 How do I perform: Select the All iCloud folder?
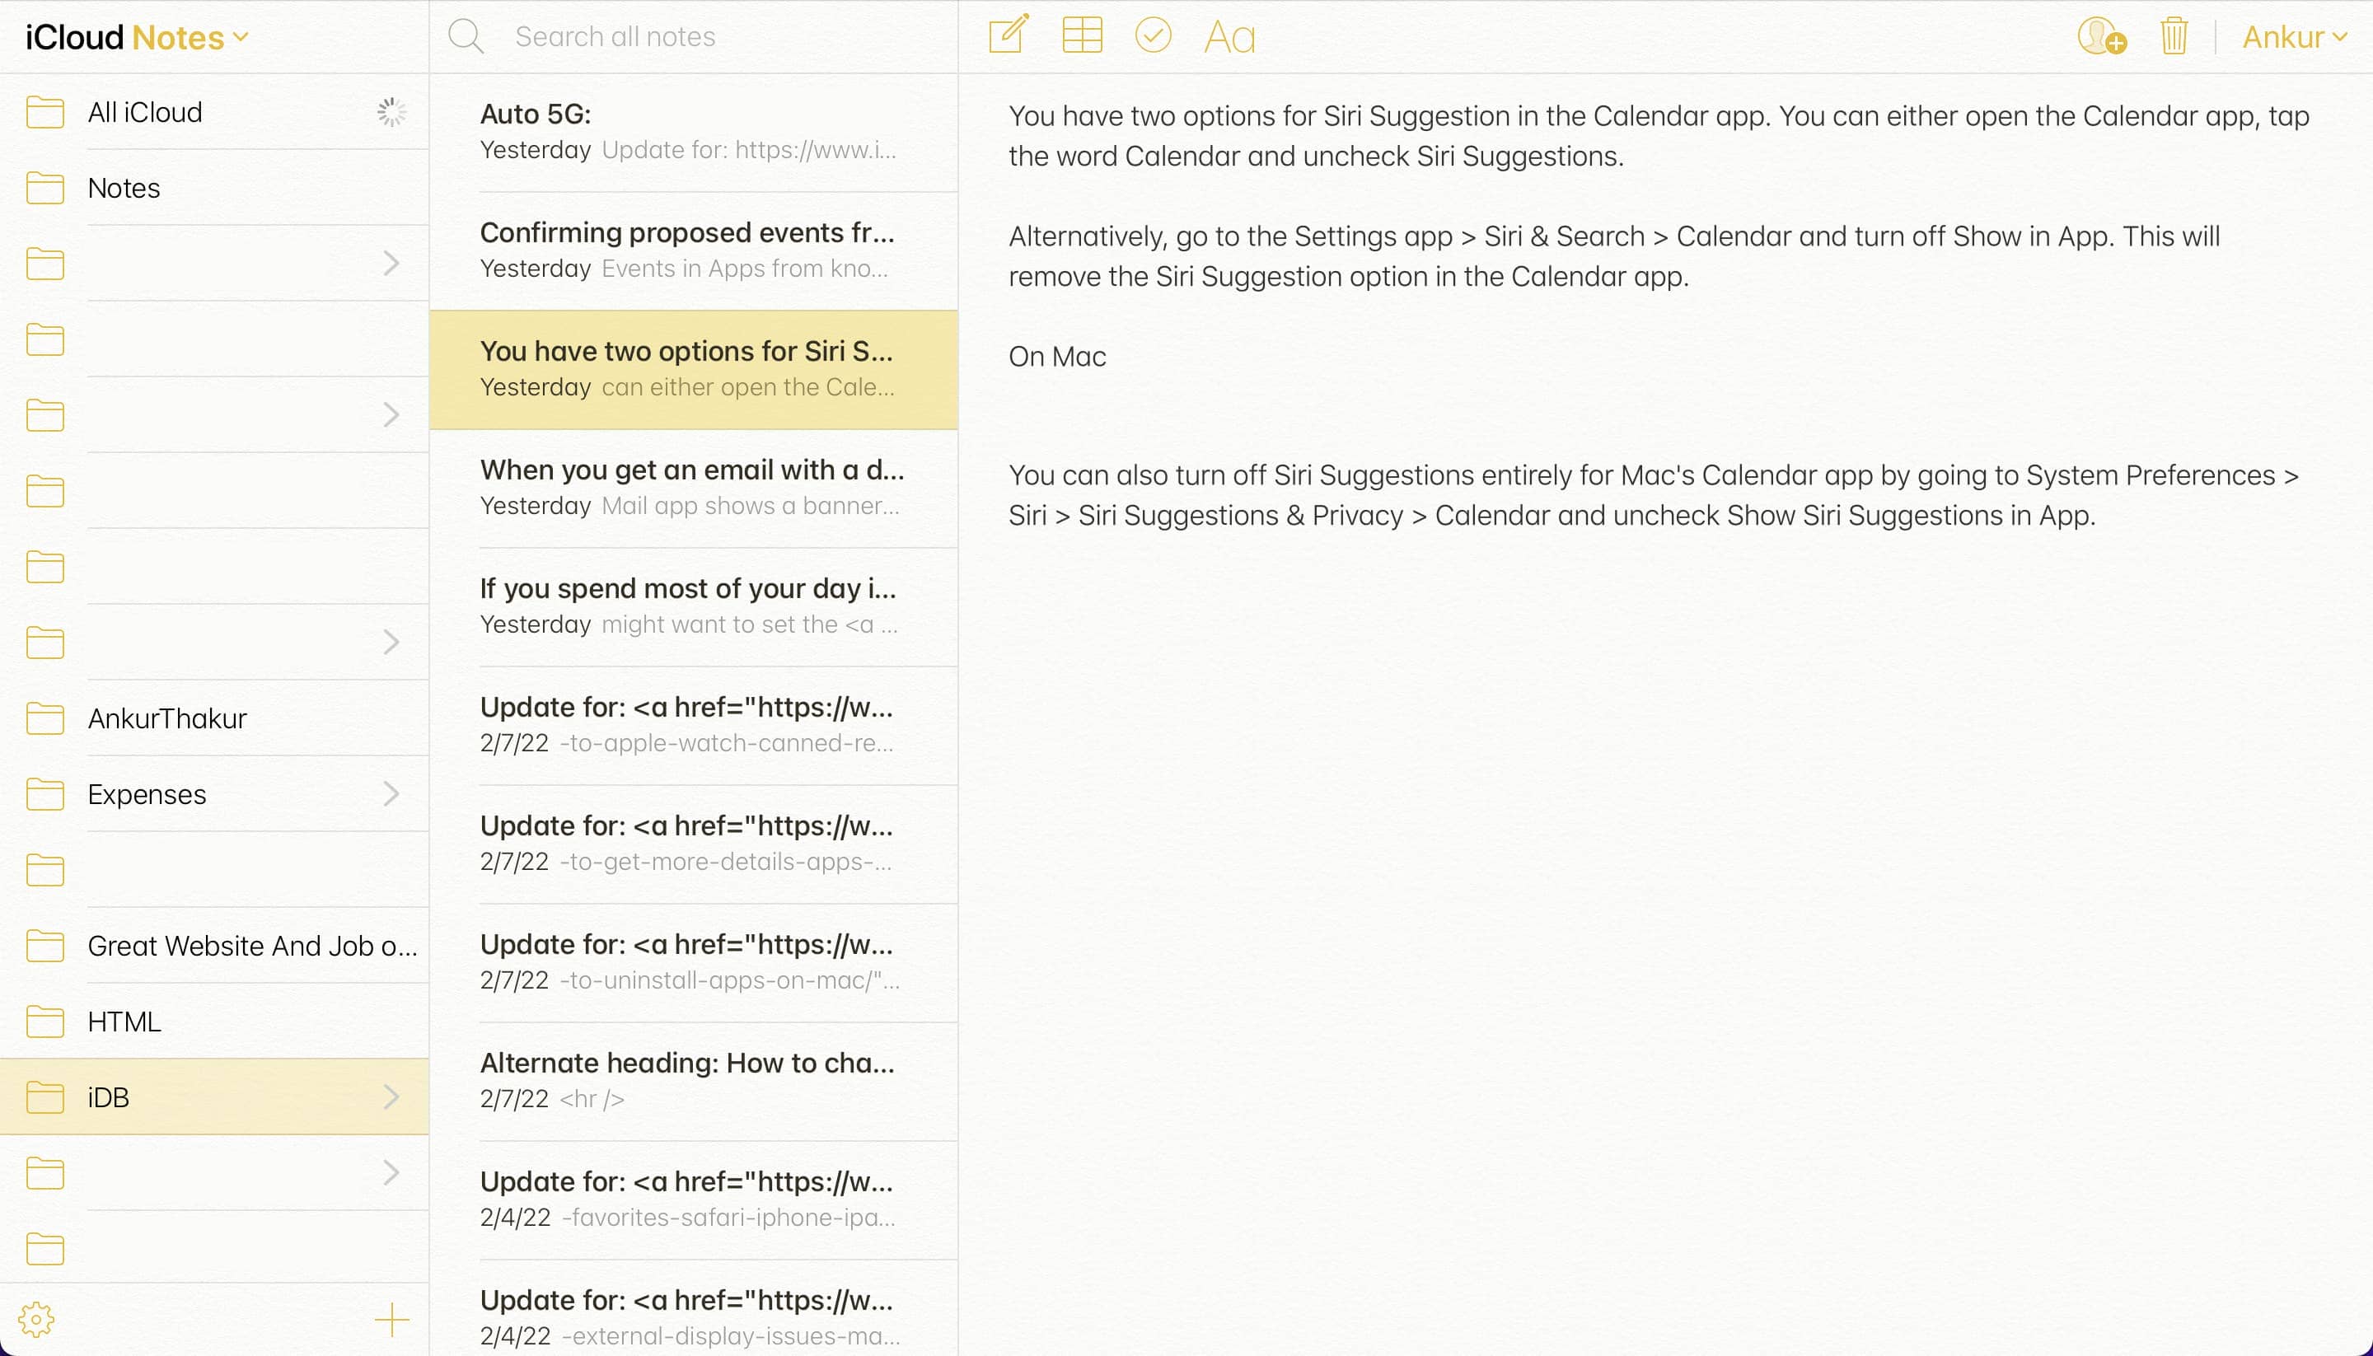click(144, 112)
